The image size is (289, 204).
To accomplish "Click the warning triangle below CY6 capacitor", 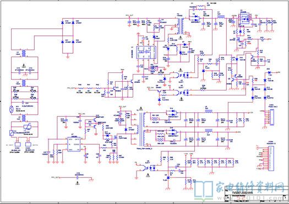I will point(78,183).
